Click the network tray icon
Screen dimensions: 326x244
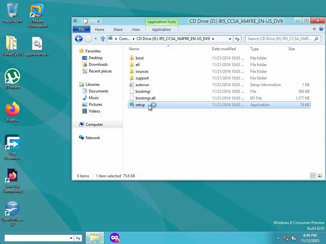(x=286, y=238)
